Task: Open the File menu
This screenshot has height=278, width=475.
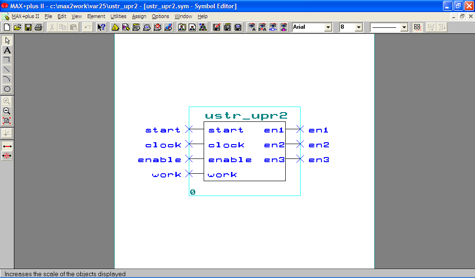Action: click(x=48, y=16)
